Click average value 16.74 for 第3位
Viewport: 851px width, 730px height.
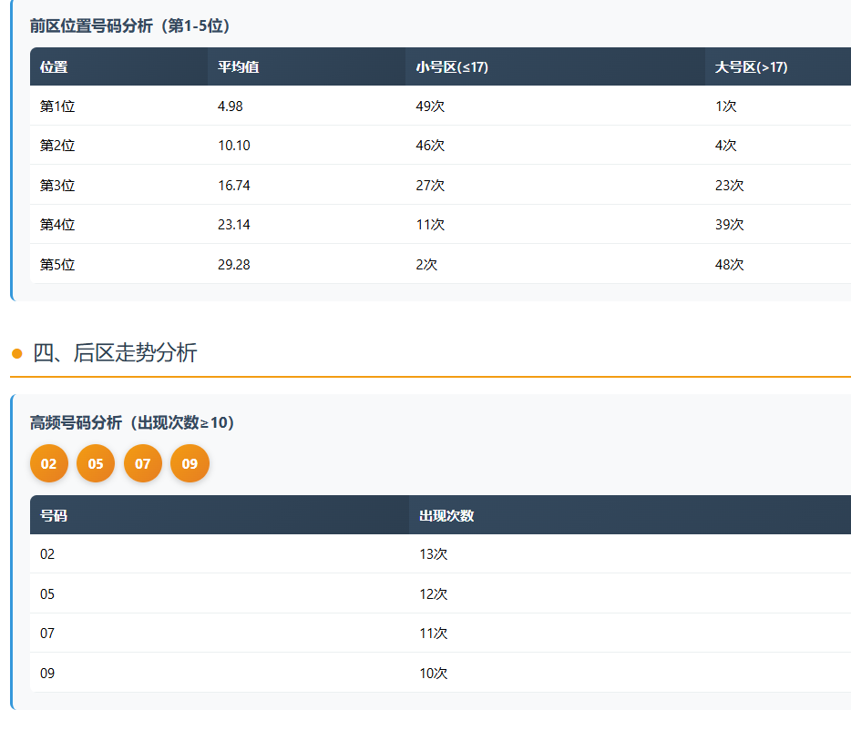[x=234, y=186]
